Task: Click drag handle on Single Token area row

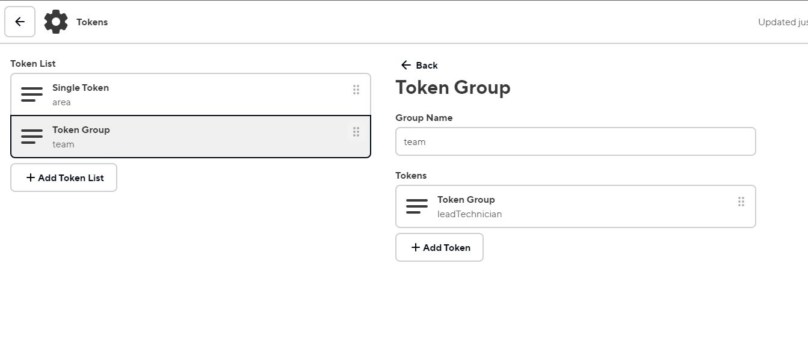Action: (x=356, y=90)
